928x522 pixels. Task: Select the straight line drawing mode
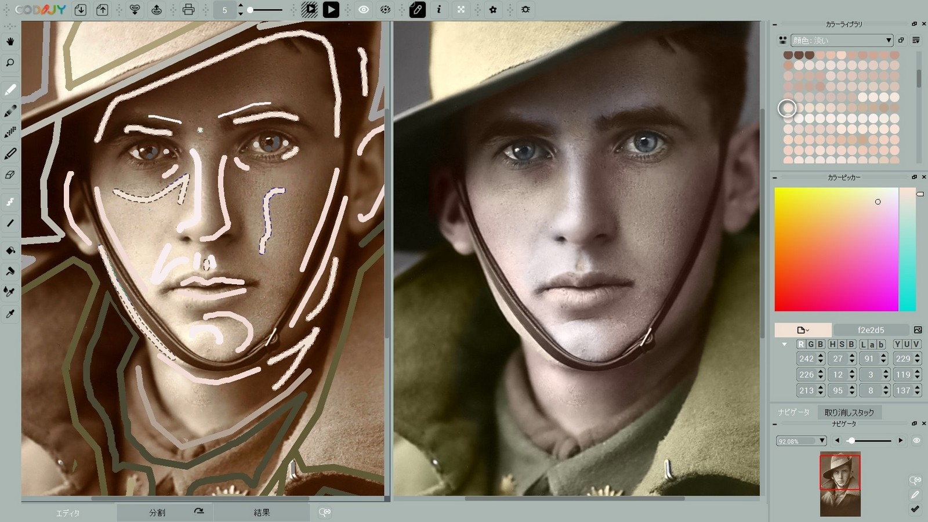tap(10, 223)
